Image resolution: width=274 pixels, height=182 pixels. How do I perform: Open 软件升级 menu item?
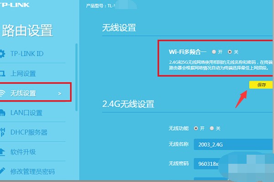point(23,152)
